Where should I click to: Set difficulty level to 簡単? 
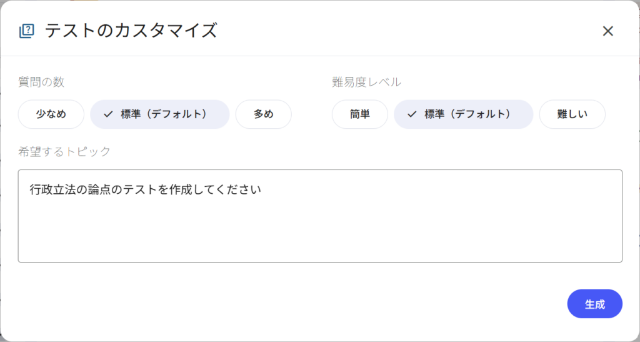click(360, 114)
